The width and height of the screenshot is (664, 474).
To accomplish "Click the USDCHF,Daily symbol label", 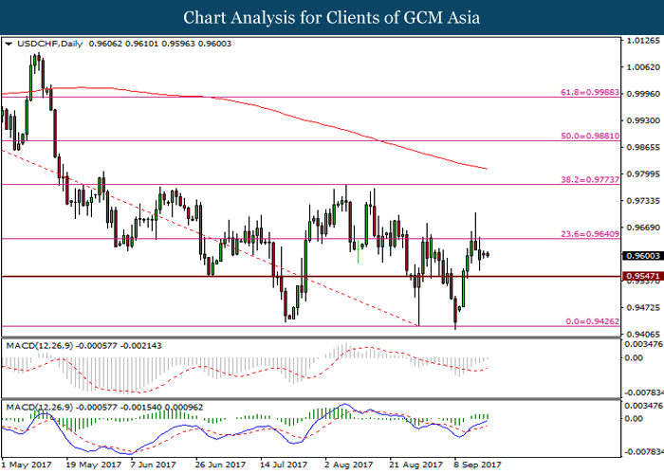I will (45, 43).
